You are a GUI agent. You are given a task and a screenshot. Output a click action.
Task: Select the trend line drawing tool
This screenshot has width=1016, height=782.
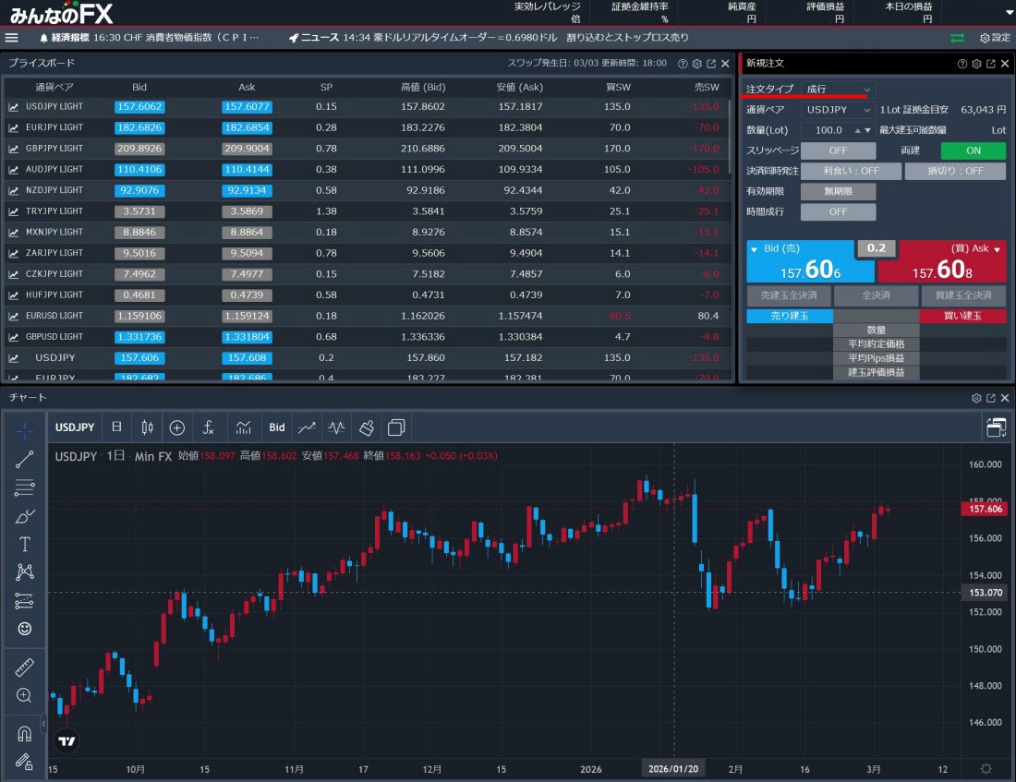[25, 459]
